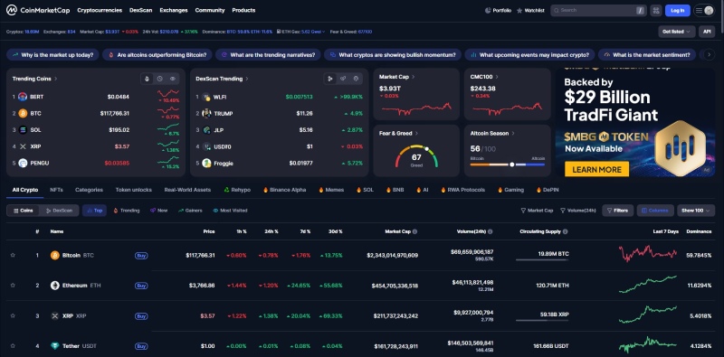This screenshot has width=724, height=357.
Task: Click the Log In button
Action: pyautogui.click(x=677, y=10)
